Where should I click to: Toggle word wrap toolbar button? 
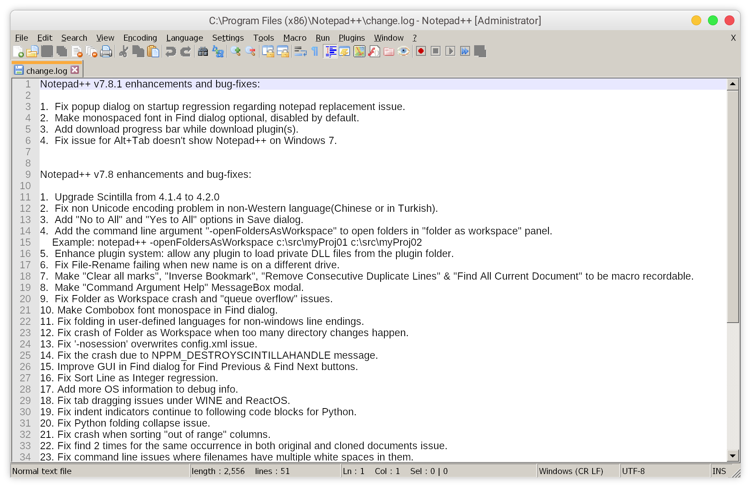click(300, 51)
